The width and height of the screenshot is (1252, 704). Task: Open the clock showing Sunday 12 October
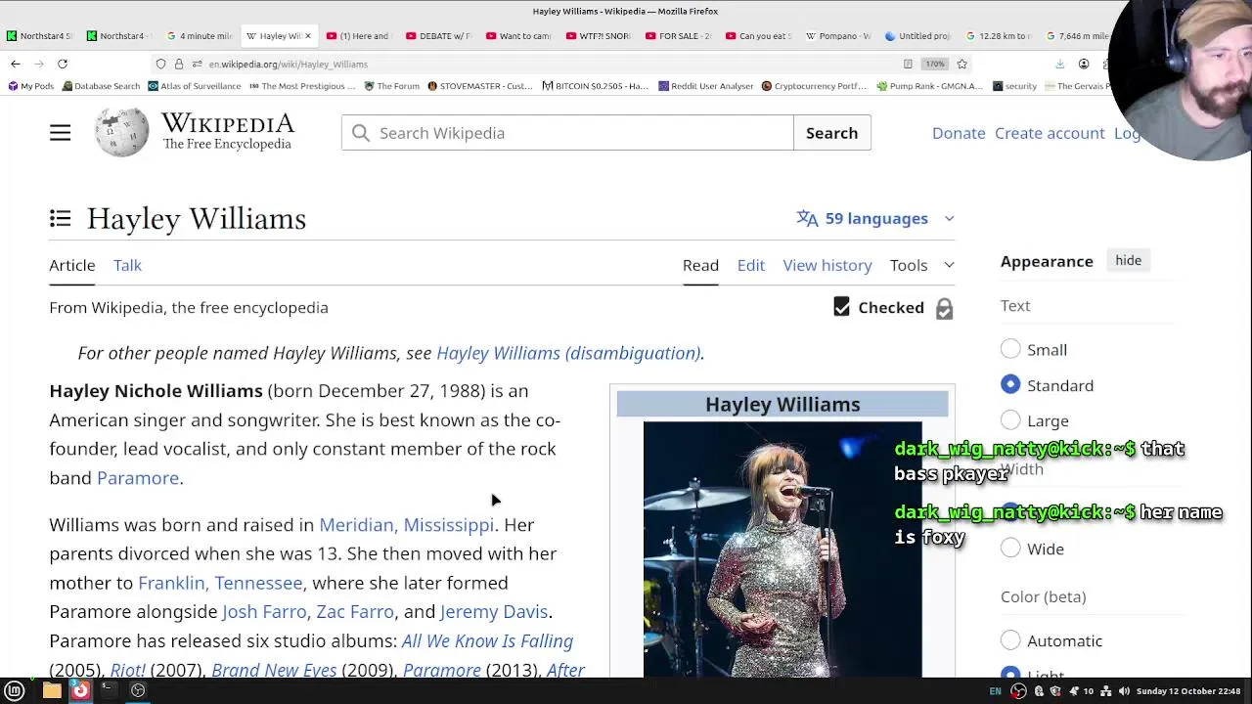coord(1189,691)
